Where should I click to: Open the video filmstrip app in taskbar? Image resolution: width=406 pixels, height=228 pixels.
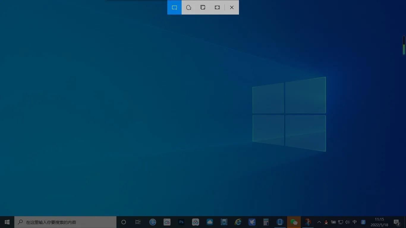tap(224, 222)
